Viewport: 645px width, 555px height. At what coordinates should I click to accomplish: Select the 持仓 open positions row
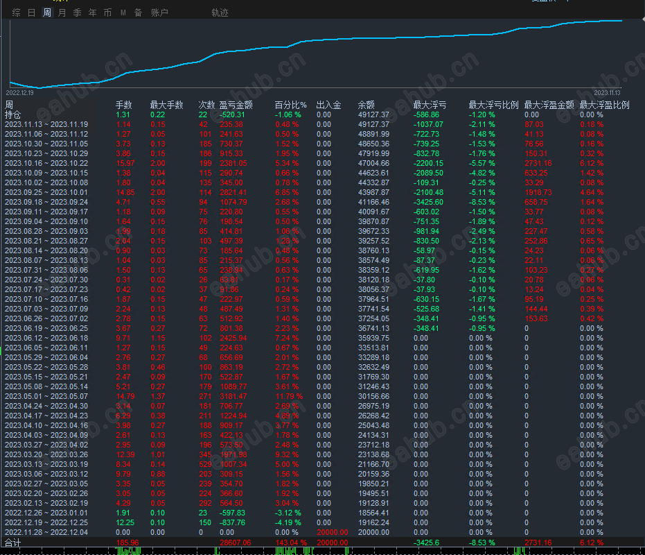[x=323, y=114]
